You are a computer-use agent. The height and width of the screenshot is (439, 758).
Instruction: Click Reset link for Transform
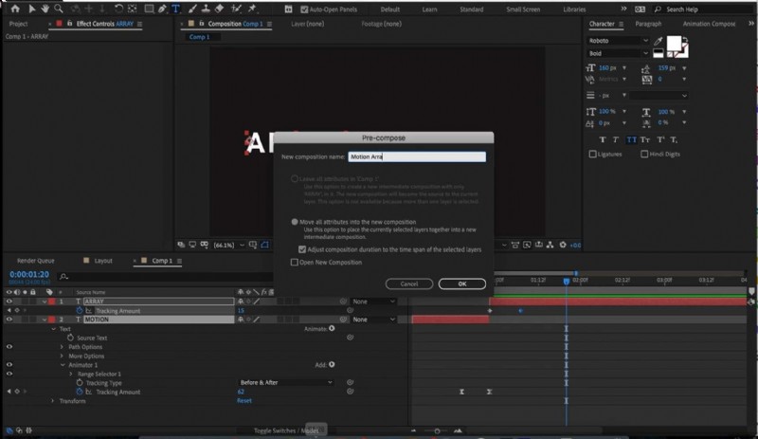(244, 401)
